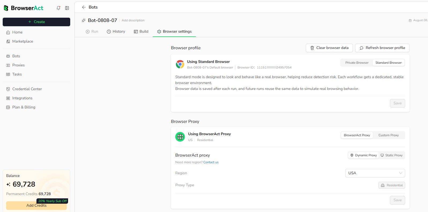Switch to the Build tab
Image resolution: width=428 pixels, height=212 pixels.
pos(141,32)
